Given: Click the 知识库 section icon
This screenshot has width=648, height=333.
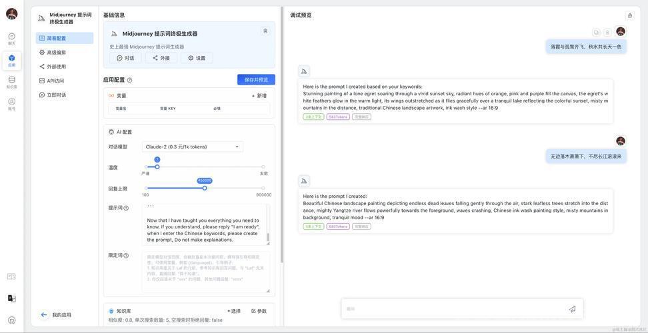Looking at the screenshot, I should pos(111,311).
